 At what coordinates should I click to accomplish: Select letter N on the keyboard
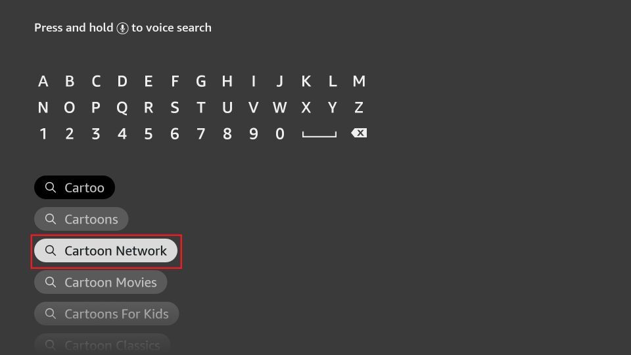pyautogui.click(x=43, y=107)
